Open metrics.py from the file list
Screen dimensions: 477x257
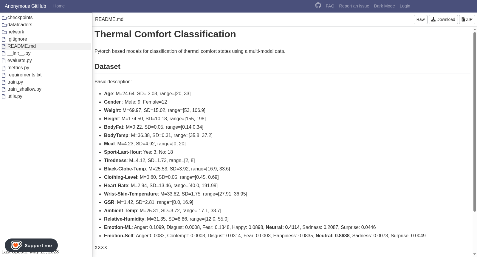coord(18,68)
